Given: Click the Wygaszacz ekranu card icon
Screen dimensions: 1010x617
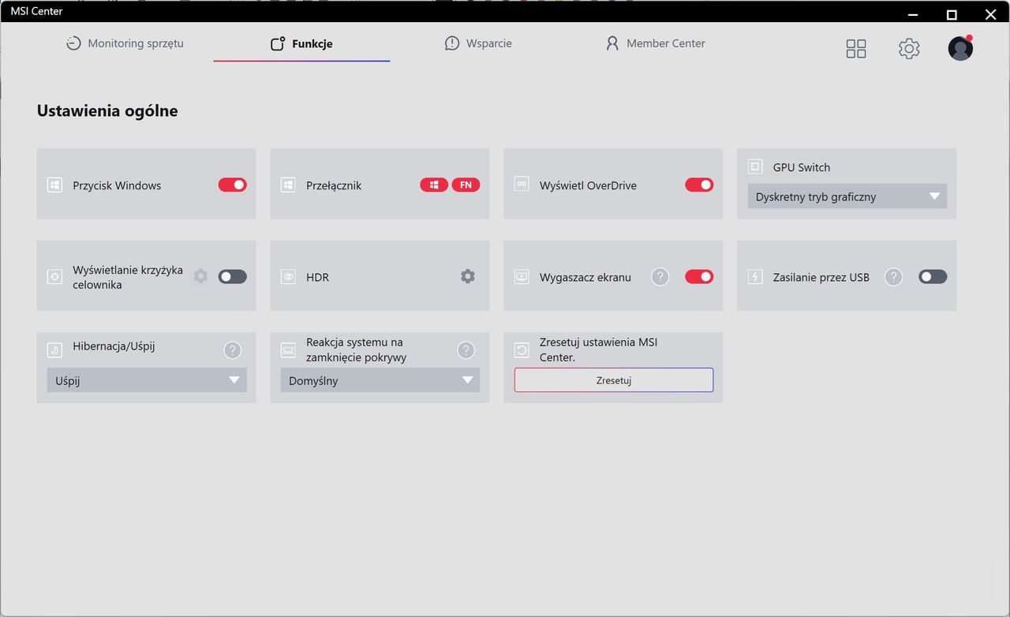Looking at the screenshot, I should click(x=522, y=277).
